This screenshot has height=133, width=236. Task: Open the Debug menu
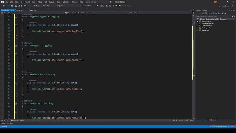40,2
